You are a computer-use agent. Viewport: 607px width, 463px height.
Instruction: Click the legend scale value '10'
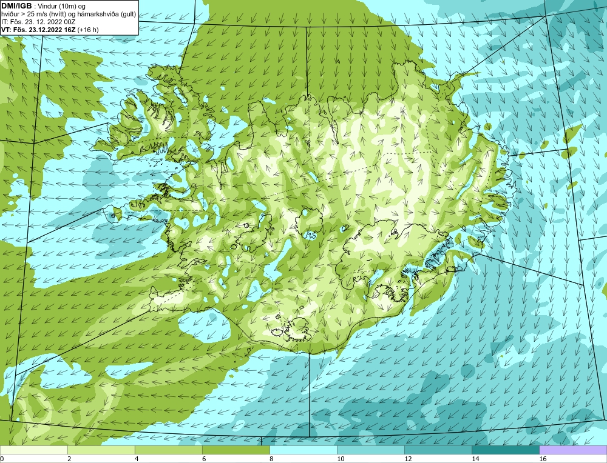(x=341, y=459)
